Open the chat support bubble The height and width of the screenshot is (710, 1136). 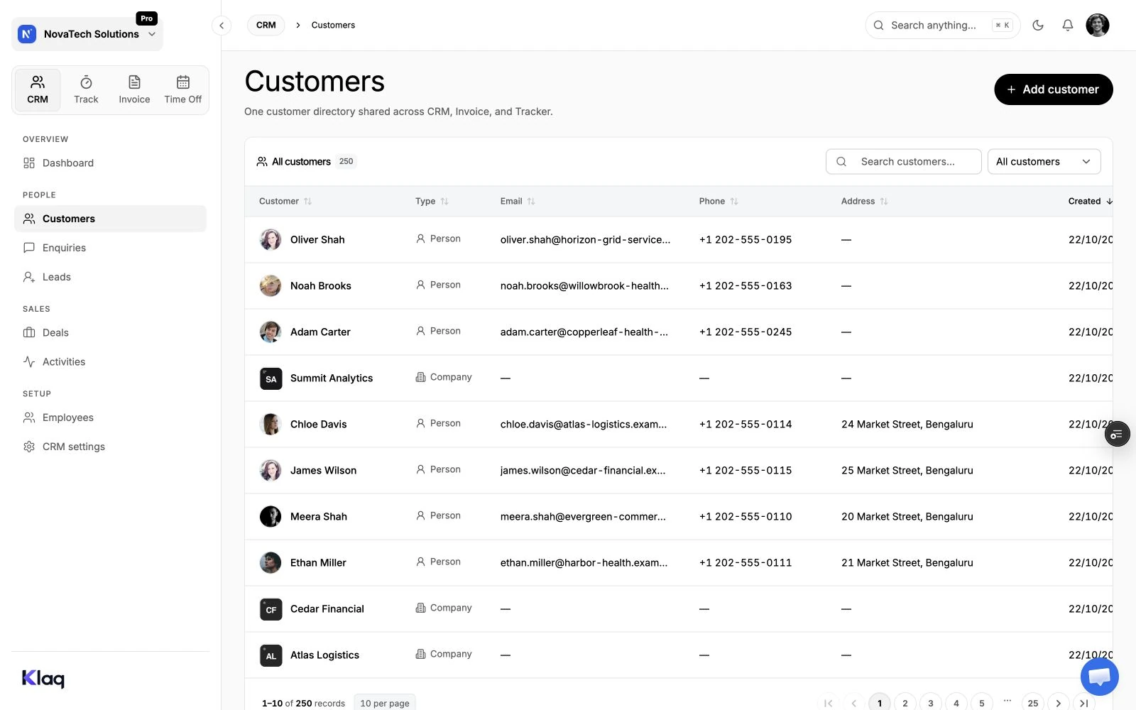1100,677
